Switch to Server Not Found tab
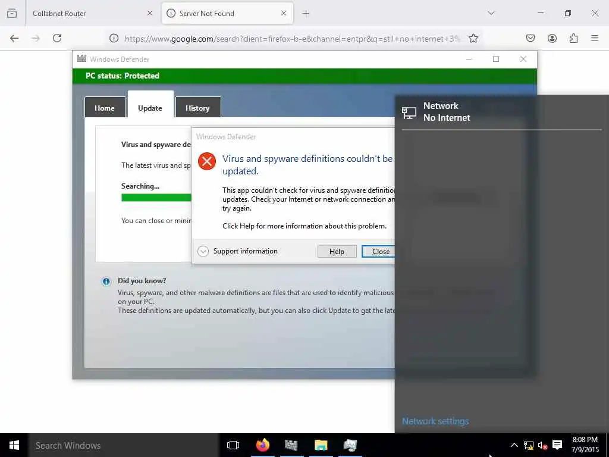 pos(227,13)
